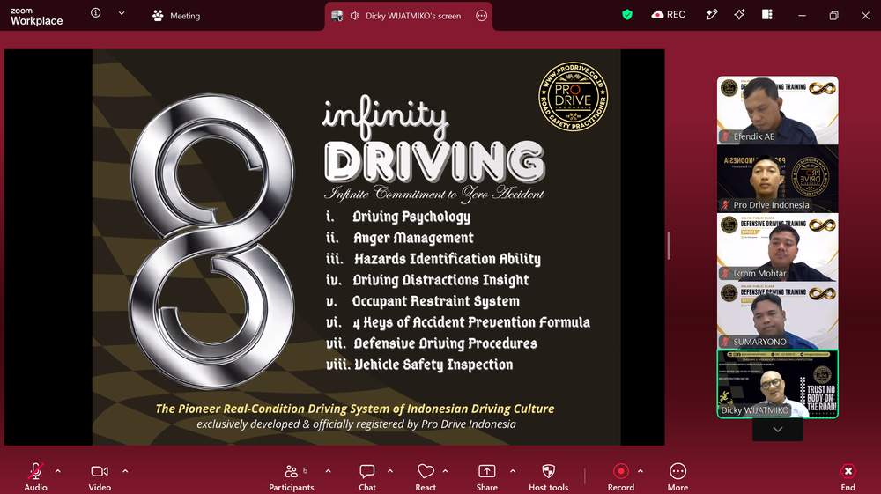
Task: Open the Chat panel
Action: click(366, 477)
